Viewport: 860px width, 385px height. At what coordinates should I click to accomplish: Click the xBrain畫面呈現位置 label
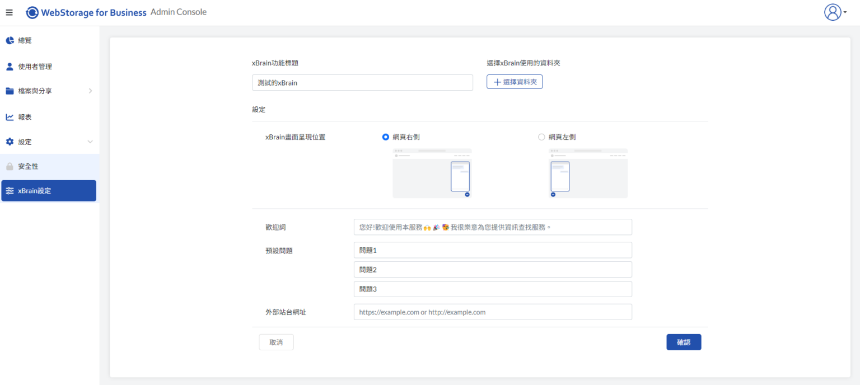click(x=295, y=137)
